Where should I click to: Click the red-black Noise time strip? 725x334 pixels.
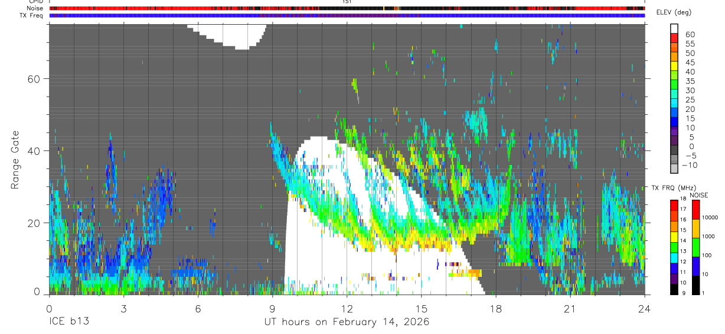pos(347,8)
